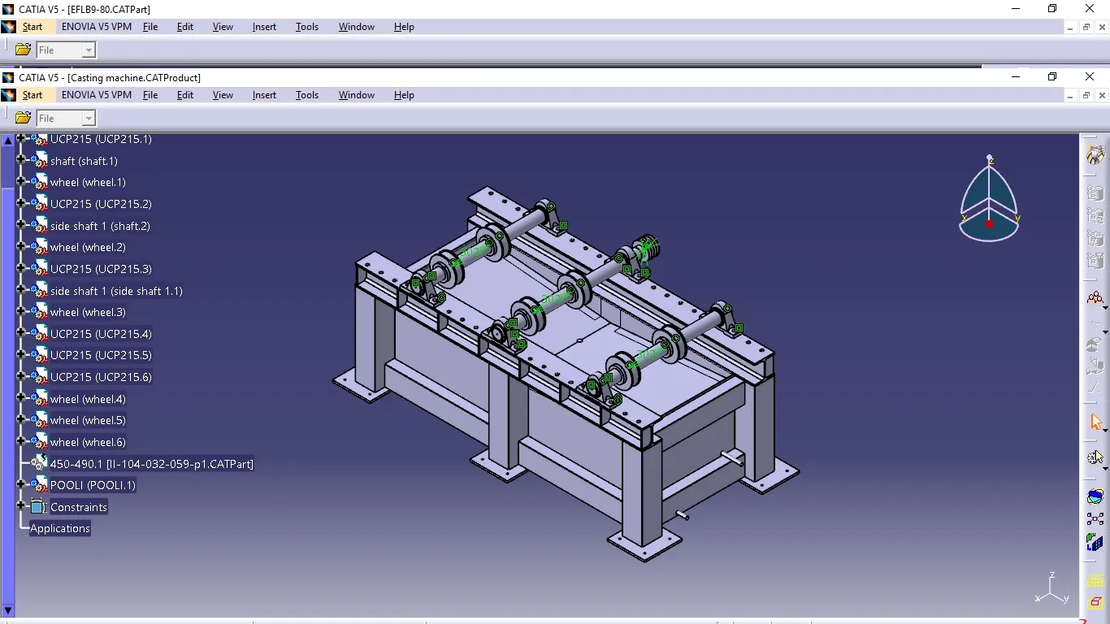Click the blue globe icon in right toolbar
Screen dimensions: 1110x624
pos(1095,497)
